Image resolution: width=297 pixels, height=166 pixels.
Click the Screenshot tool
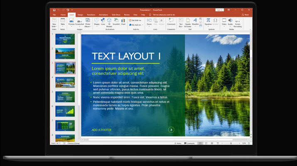(79, 22)
